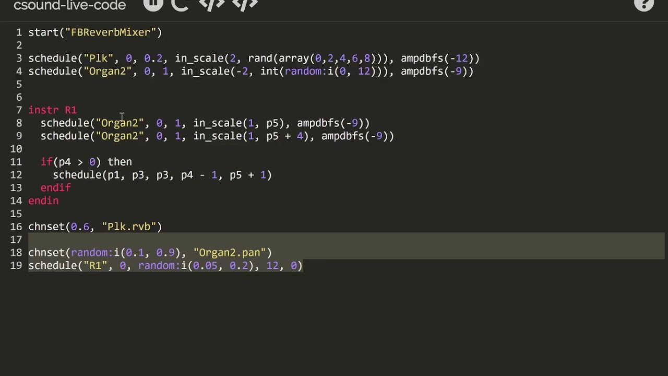Click line number 1 in gutter
This screenshot has height=376, width=668.
(x=19, y=32)
